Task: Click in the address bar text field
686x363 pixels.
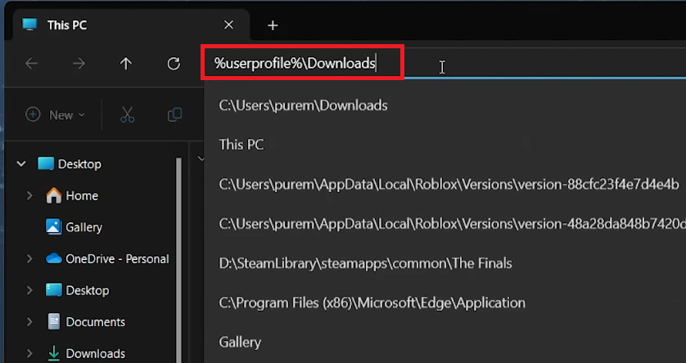Action: coord(442,63)
